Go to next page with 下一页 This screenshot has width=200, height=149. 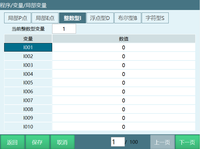[x=187, y=142]
